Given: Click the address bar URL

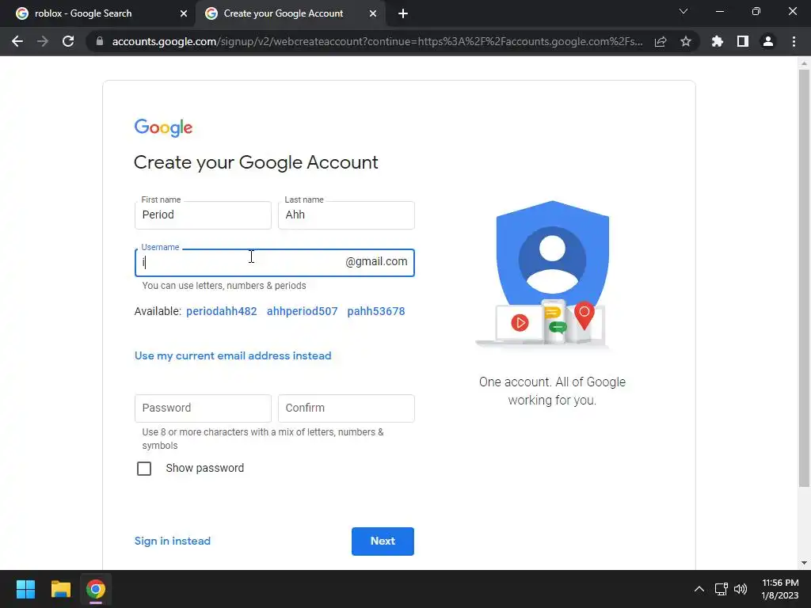Looking at the screenshot, I should click(377, 41).
